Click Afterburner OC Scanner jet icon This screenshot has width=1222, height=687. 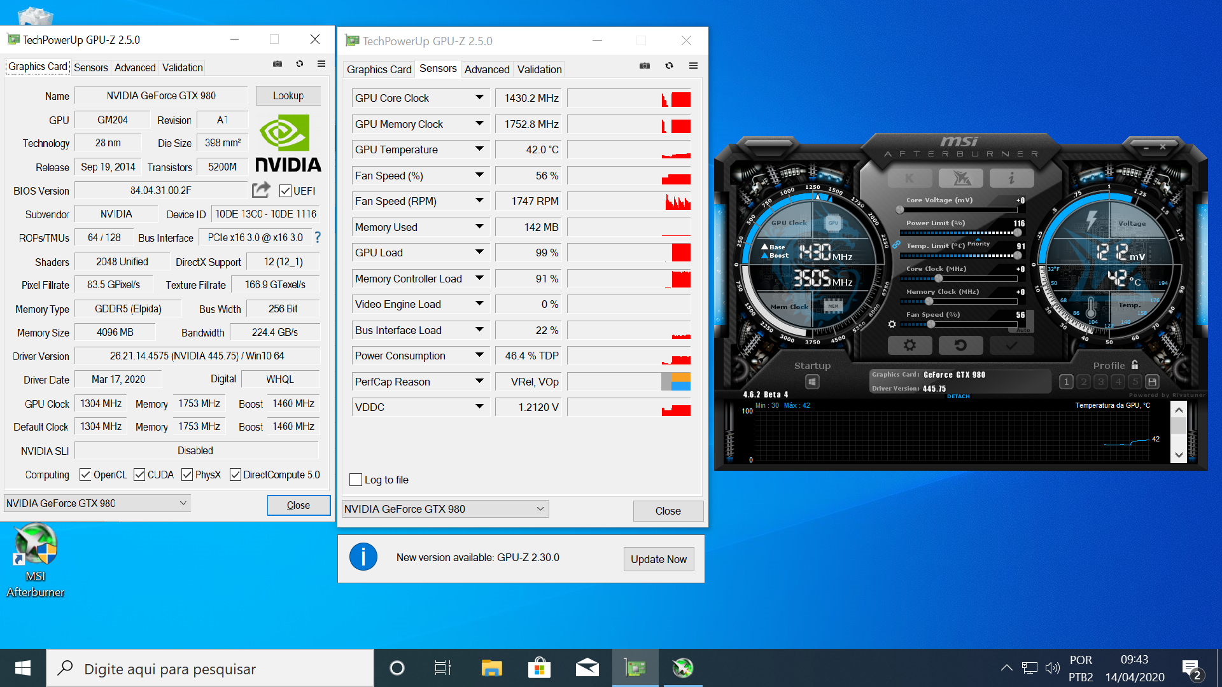tap(960, 178)
